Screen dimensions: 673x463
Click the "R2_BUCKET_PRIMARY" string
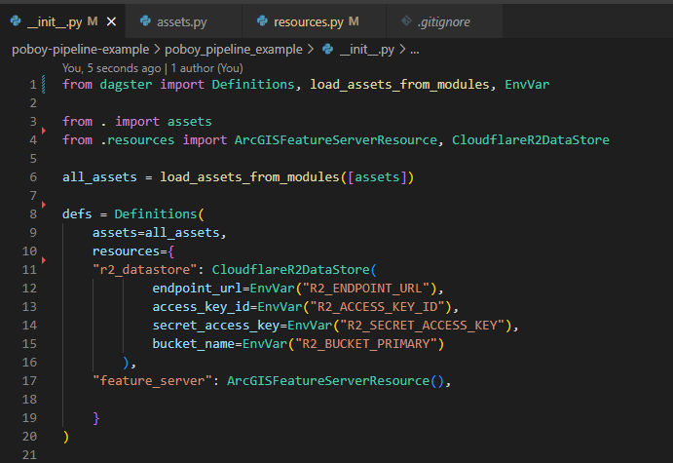click(x=365, y=344)
